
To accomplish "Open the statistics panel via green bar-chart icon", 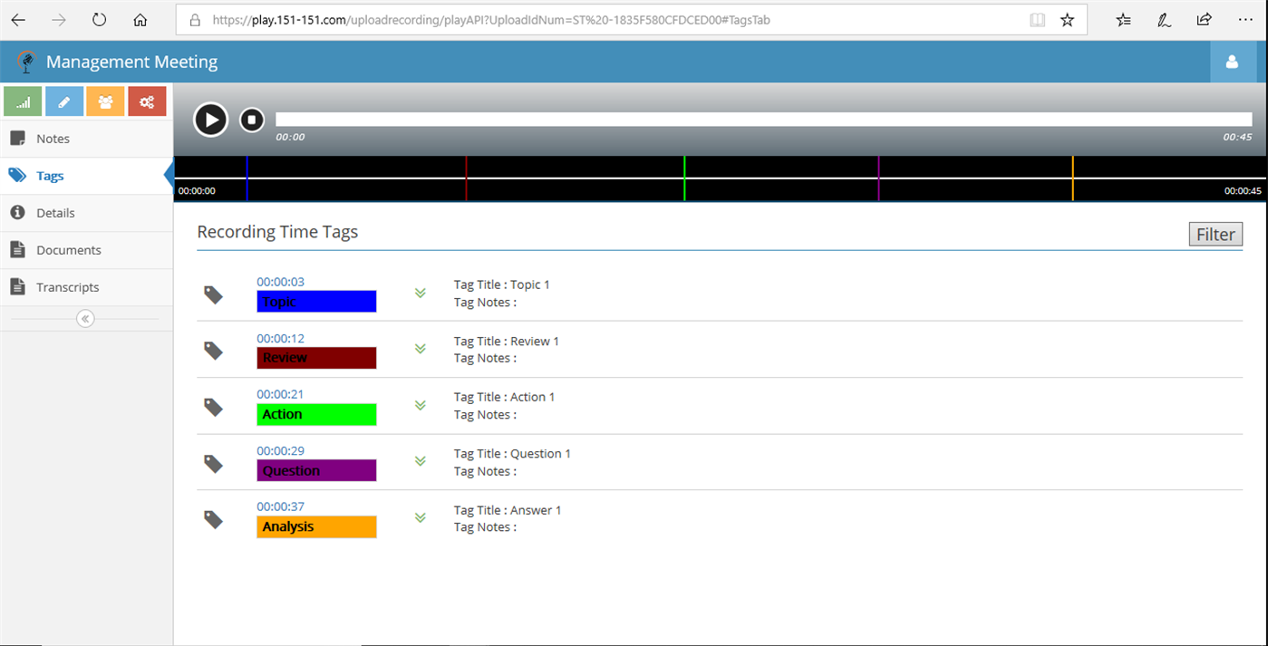I will click(22, 101).
